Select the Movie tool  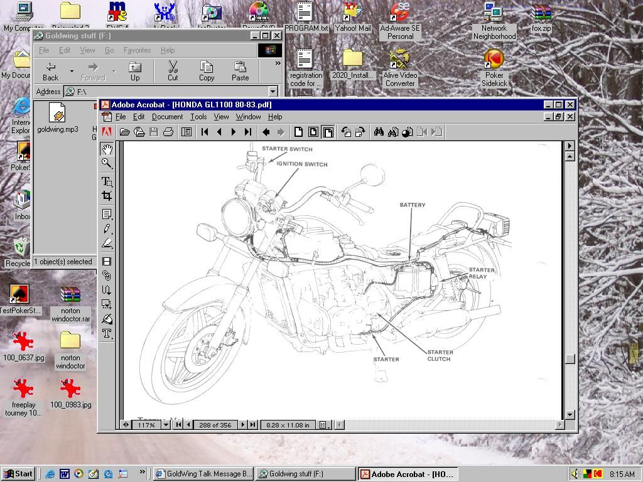pyautogui.click(x=107, y=261)
